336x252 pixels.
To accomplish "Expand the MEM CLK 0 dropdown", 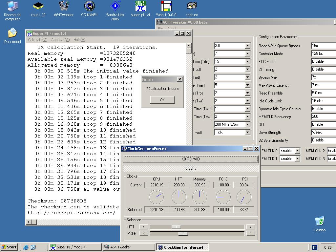I will (297, 151).
